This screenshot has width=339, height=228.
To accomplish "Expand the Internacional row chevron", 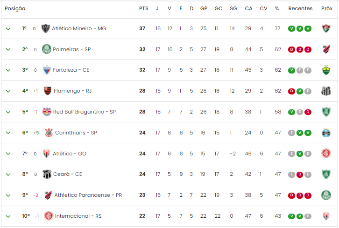I will pos(8,216).
